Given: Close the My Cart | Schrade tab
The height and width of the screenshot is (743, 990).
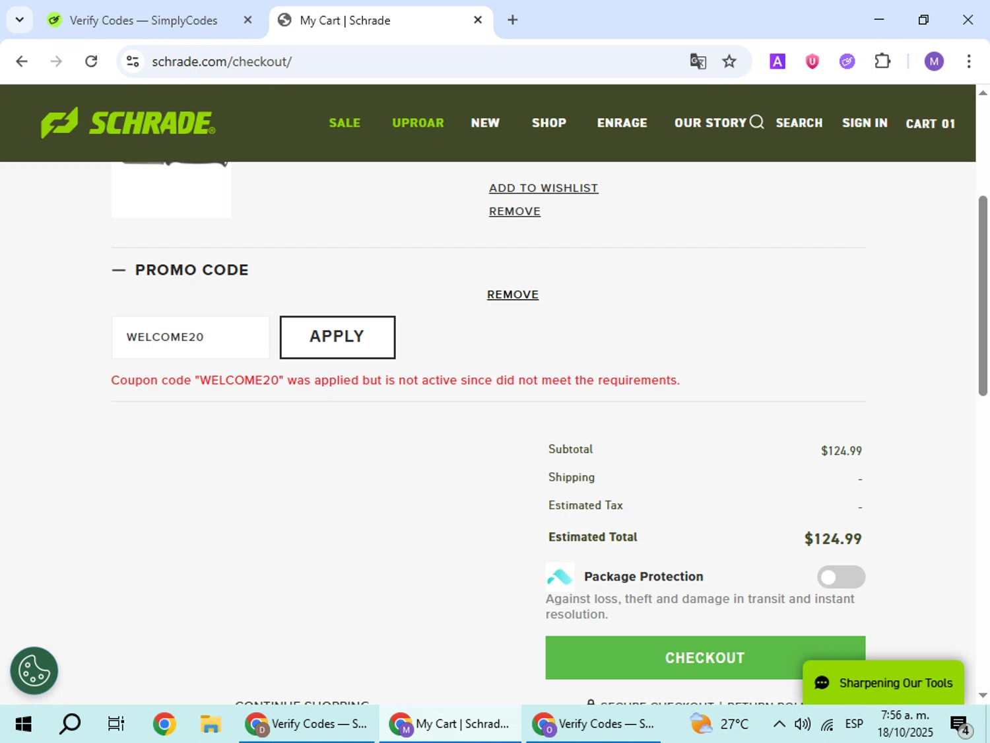Looking at the screenshot, I should (x=478, y=20).
